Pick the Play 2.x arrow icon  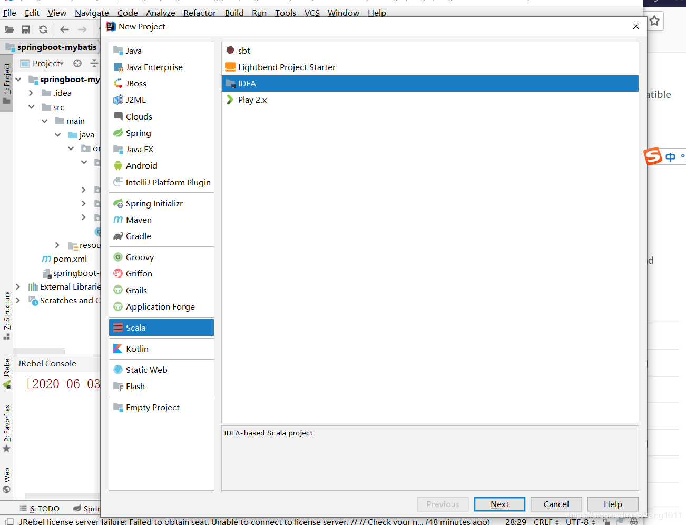[x=230, y=100]
